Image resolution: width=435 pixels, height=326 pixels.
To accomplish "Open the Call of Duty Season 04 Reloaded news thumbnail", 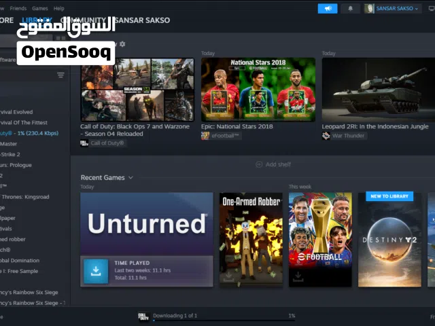I will (137, 90).
